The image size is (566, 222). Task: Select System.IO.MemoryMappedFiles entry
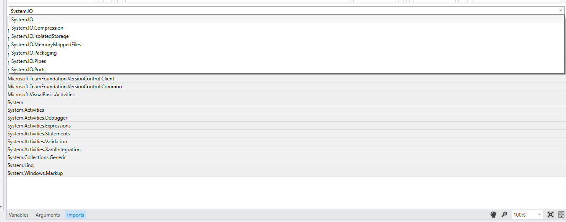tap(287, 45)
